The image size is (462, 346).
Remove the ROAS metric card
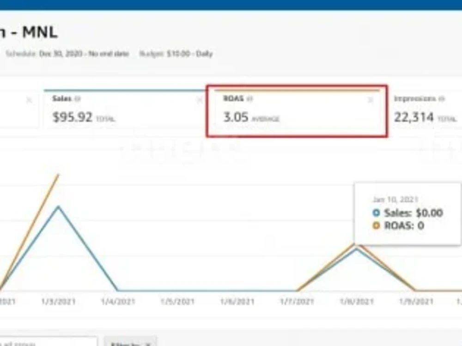371,100
